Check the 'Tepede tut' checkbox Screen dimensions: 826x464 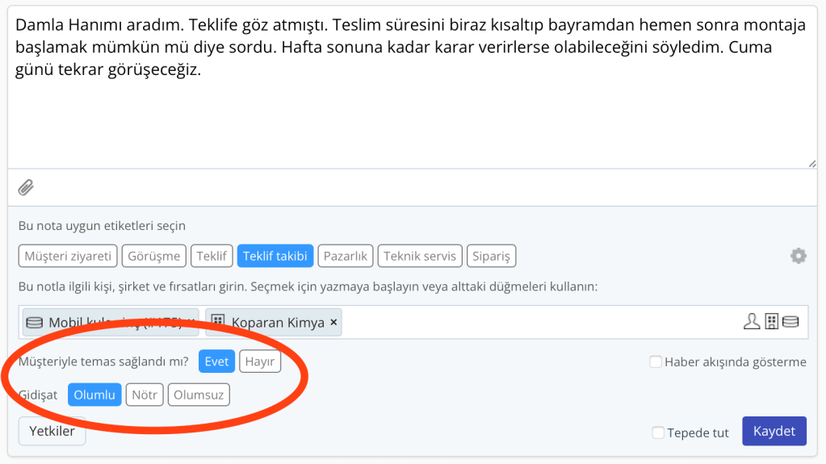[x=658, y=433]
